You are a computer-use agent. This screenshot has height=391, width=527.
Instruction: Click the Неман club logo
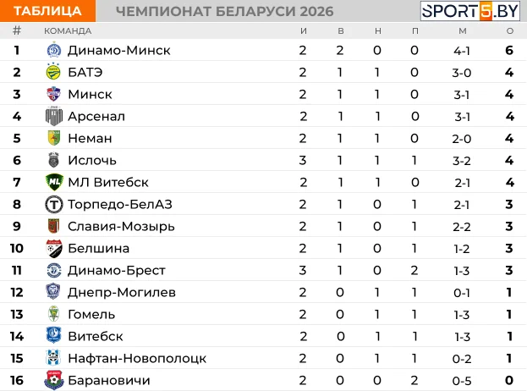point(53,138)
